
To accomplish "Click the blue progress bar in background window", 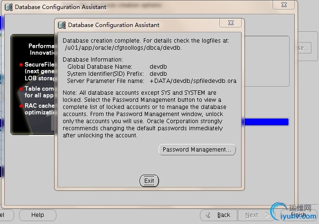I will pos(266,122).
